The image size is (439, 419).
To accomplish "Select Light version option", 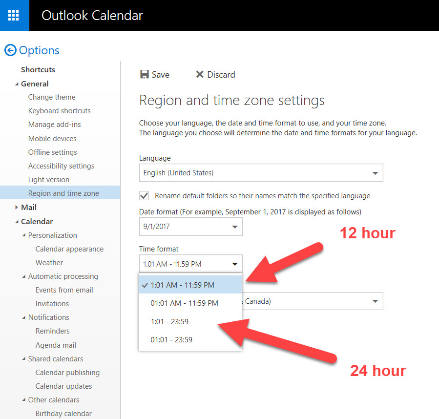I will coord(49,180).
